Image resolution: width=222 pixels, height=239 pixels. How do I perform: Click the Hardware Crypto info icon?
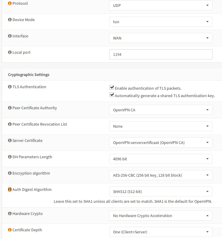point(10,213)
